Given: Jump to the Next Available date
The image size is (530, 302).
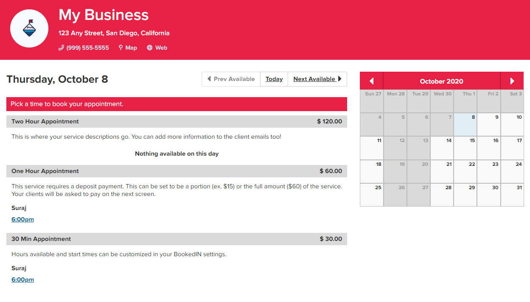Looking at the screenshot, I should [317, 79].
